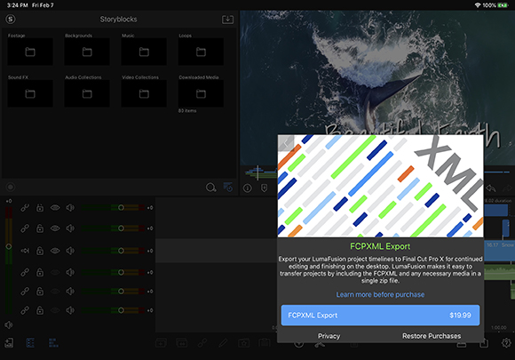Add a marker with the marker icon

click(x=264, y=188)
